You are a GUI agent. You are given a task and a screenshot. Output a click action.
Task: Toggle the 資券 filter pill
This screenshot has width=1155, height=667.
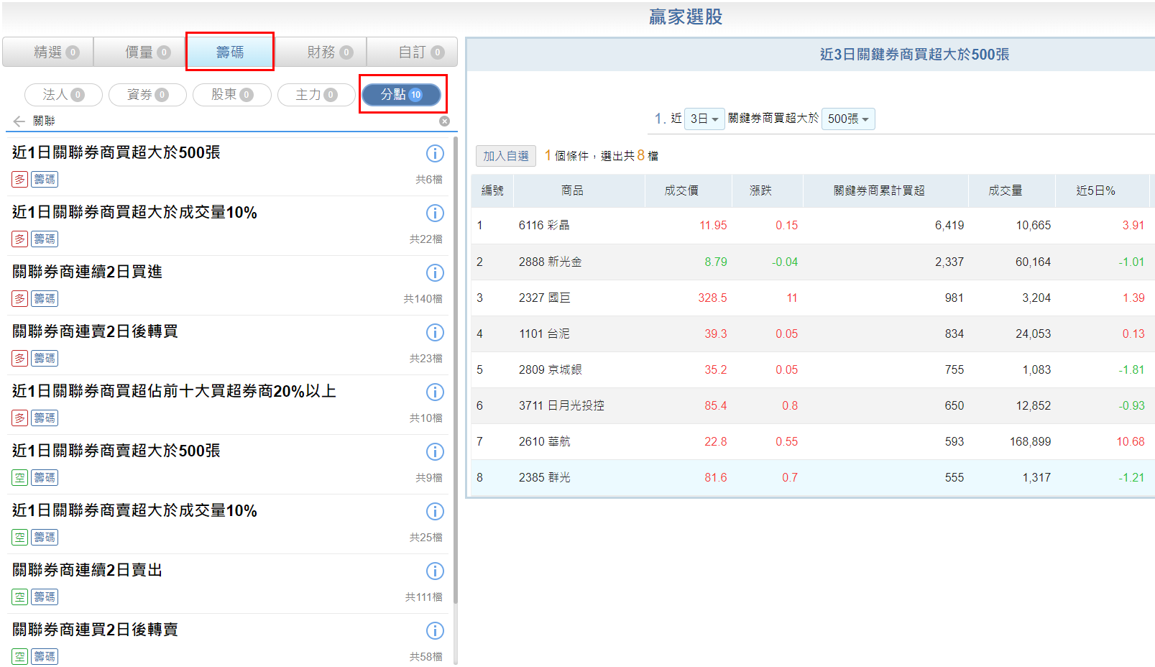pos(147,95)
